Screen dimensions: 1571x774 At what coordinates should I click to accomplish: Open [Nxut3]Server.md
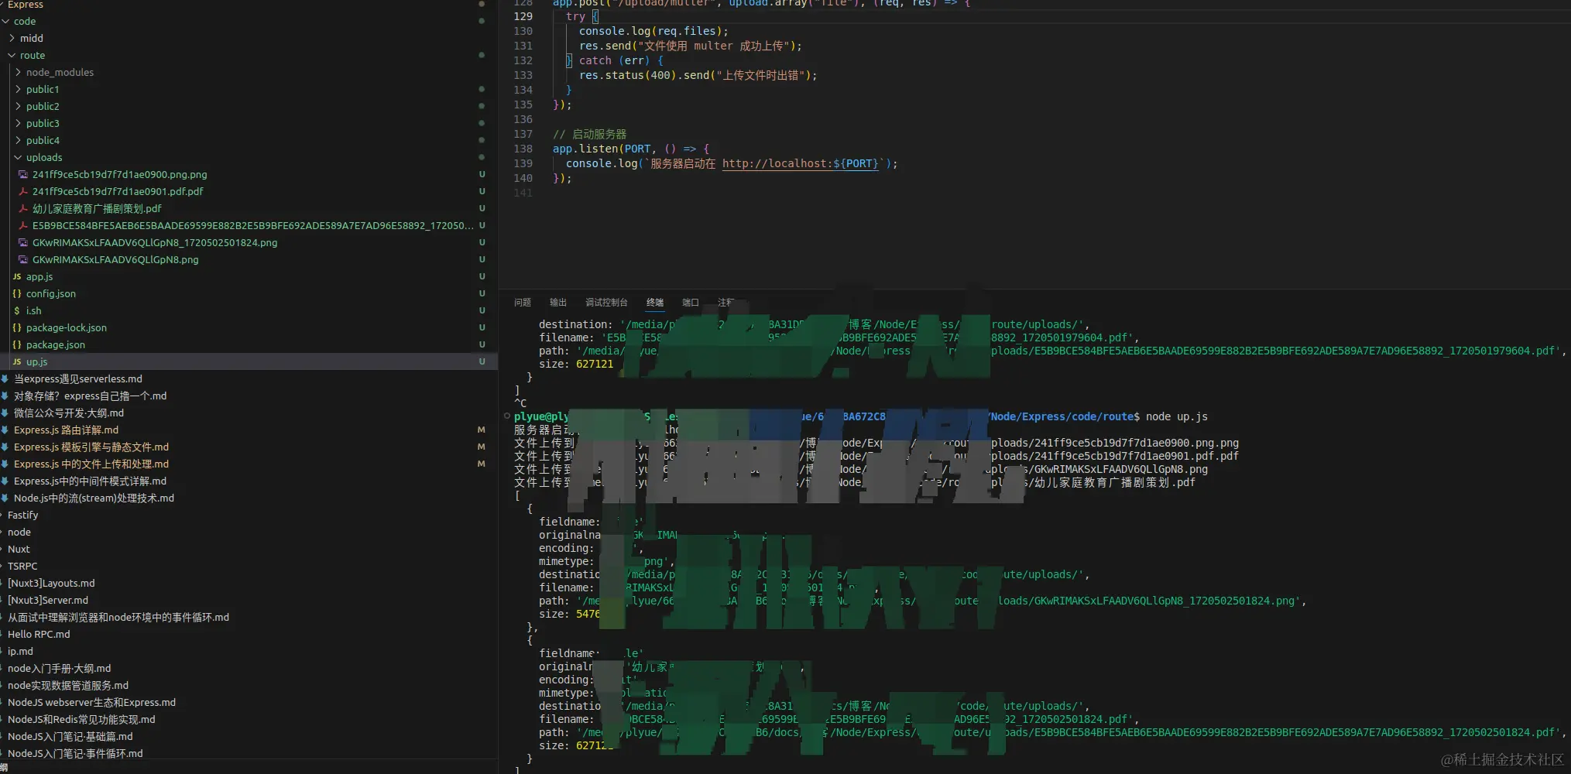(x=48, y=601)
